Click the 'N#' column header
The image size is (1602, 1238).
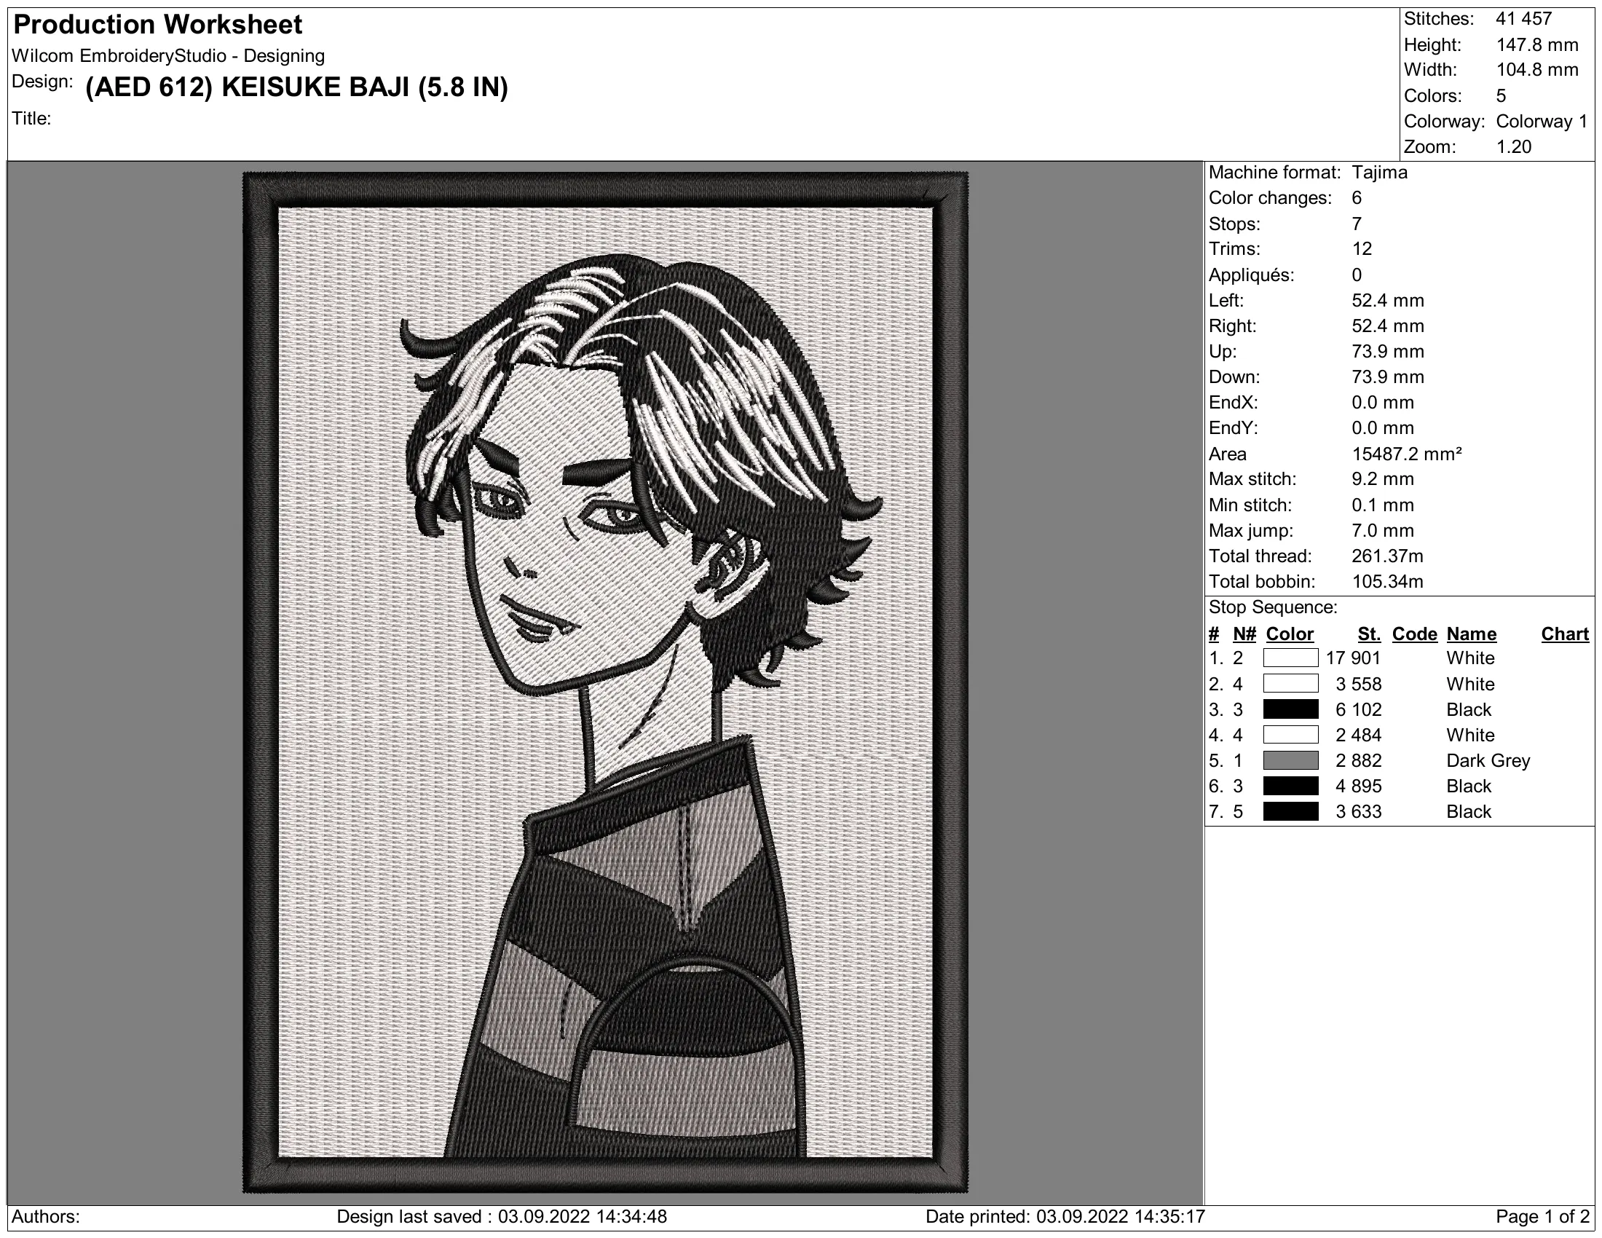coord(1244,634)
